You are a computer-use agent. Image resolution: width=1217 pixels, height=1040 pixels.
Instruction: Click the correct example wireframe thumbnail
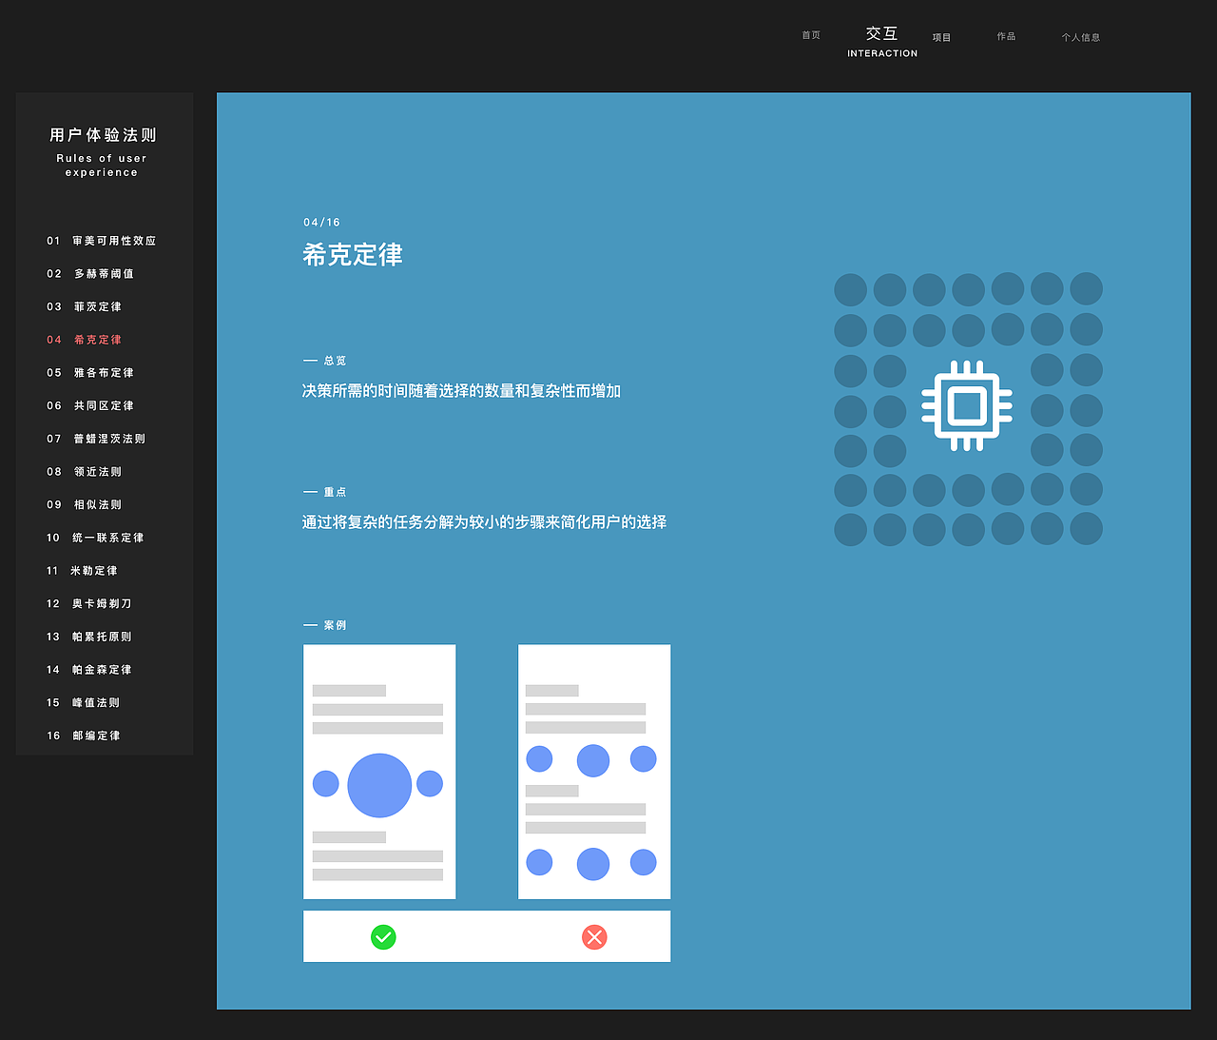click(379, 772)
